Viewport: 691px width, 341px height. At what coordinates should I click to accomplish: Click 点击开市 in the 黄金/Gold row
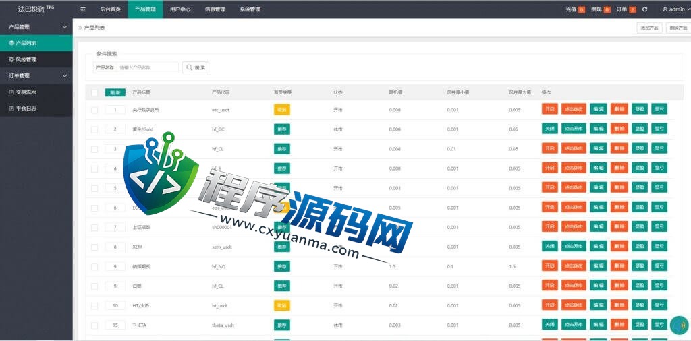point(574,129)
